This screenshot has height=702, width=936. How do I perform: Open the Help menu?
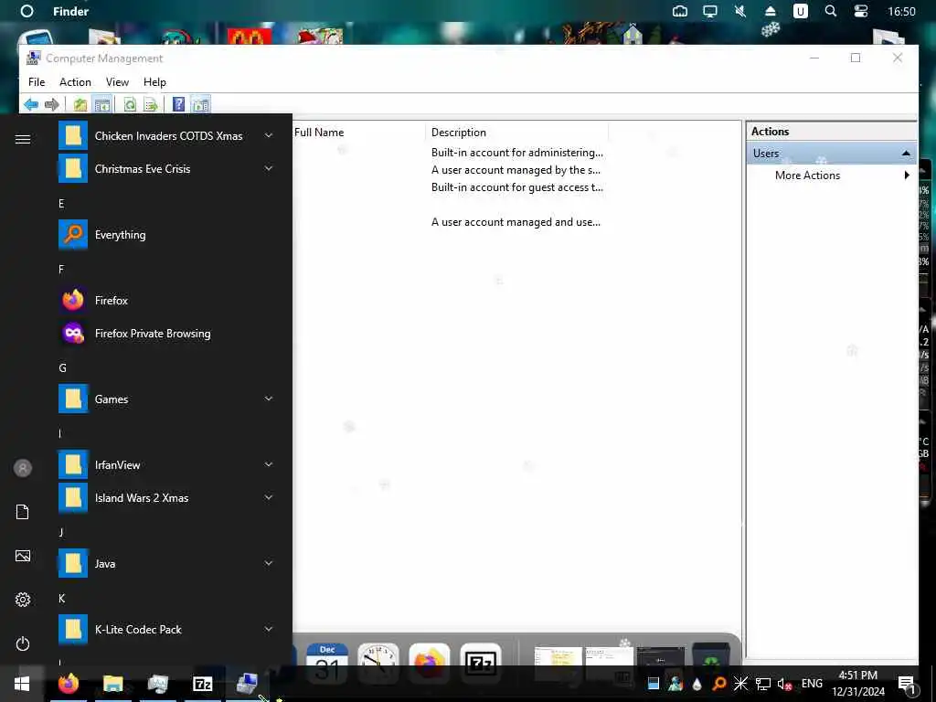[154, 81]
